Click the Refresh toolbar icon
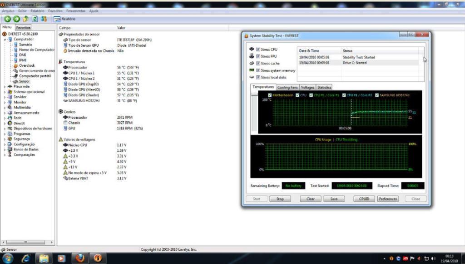 [x=35, y=19]
